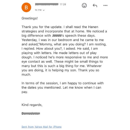Reply using the curved arrow icon
Viewport: 130px width, 130px height.
(95, 5)
